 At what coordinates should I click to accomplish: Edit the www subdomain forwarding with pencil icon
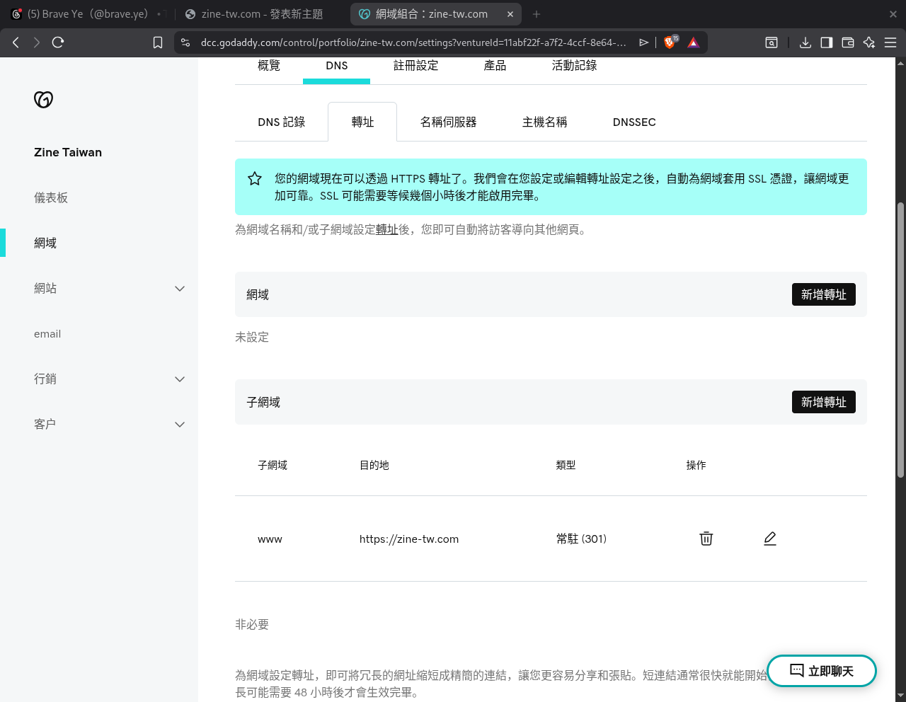769,539
